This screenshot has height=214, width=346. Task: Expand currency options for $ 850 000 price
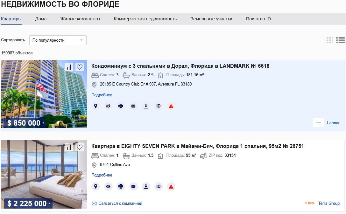43,123
